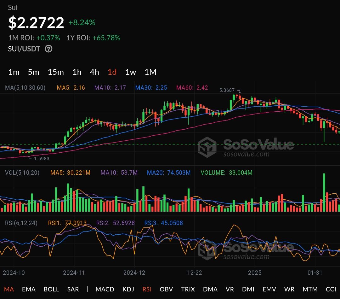340x299 pixels.
Task: Click the 5.3687 high price marker
Action: [x=227, y=90]
